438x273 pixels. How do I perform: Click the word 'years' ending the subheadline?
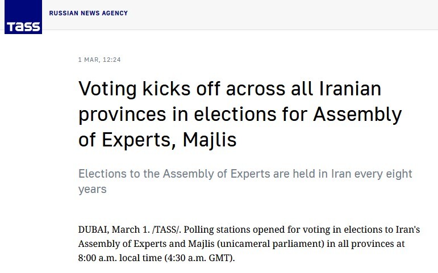coord(93,189)
